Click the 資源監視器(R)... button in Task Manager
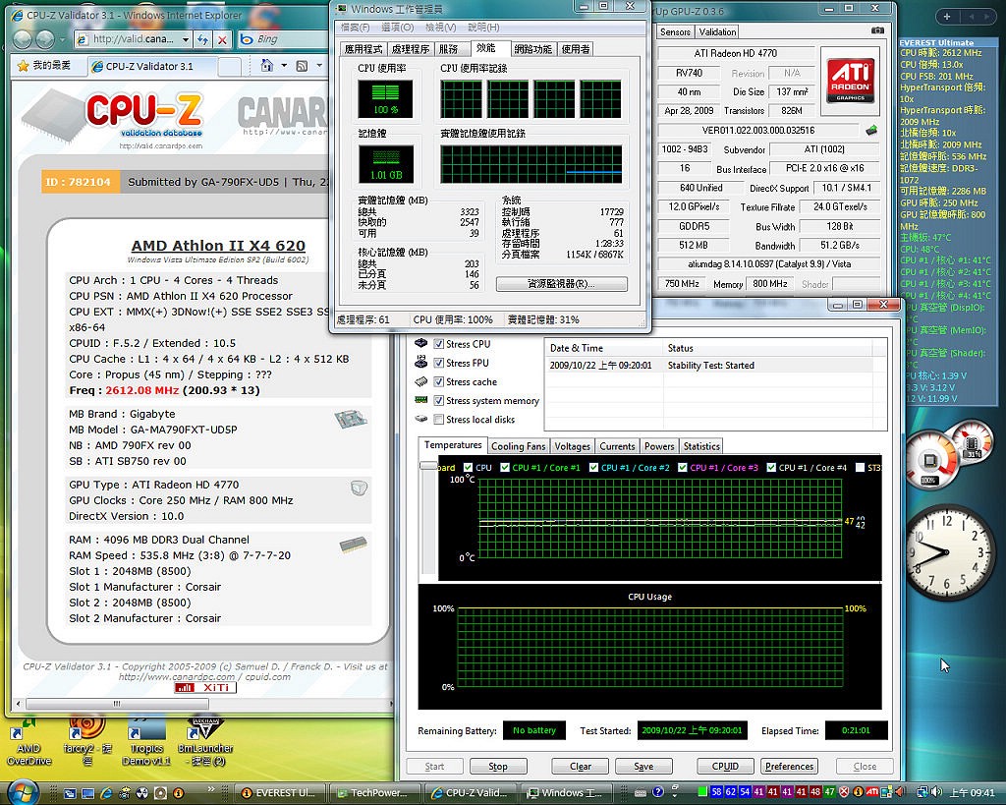The image size is (1006, 805). point(561,284)
